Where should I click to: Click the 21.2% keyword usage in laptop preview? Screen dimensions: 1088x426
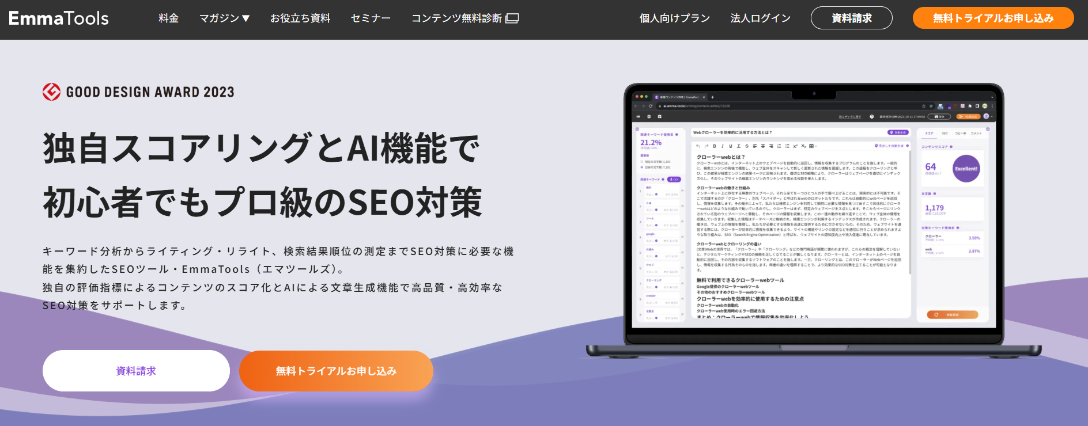[651, 143]
